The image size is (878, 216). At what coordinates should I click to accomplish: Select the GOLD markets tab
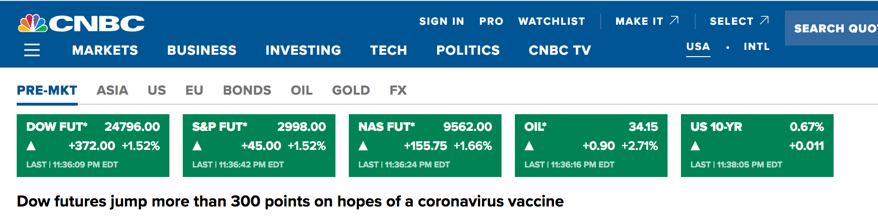click(351, 90)
